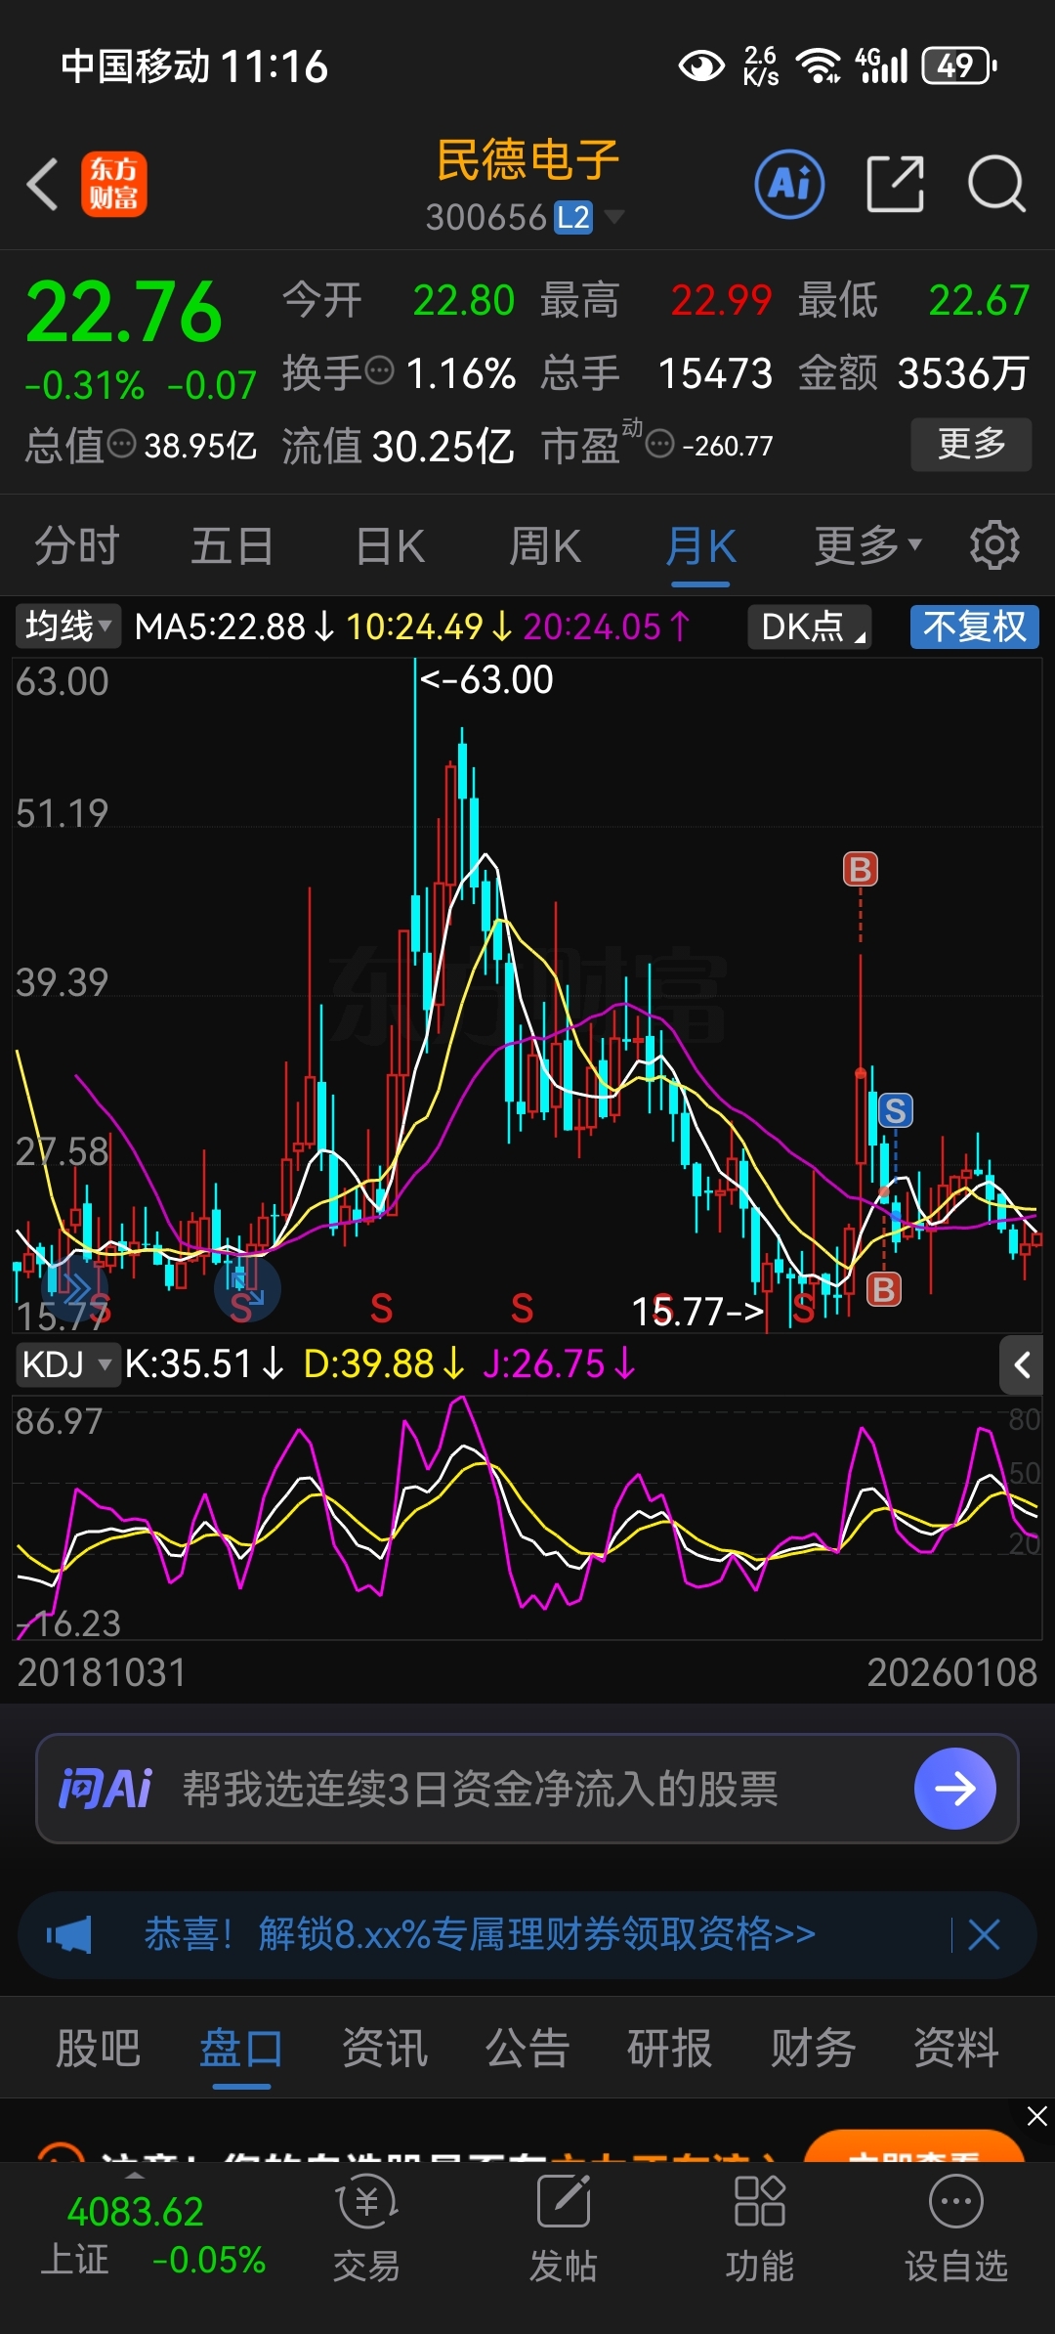Tap the 民德电子 stock title
The image size is (1055, 2334).
tap(527, 160)
